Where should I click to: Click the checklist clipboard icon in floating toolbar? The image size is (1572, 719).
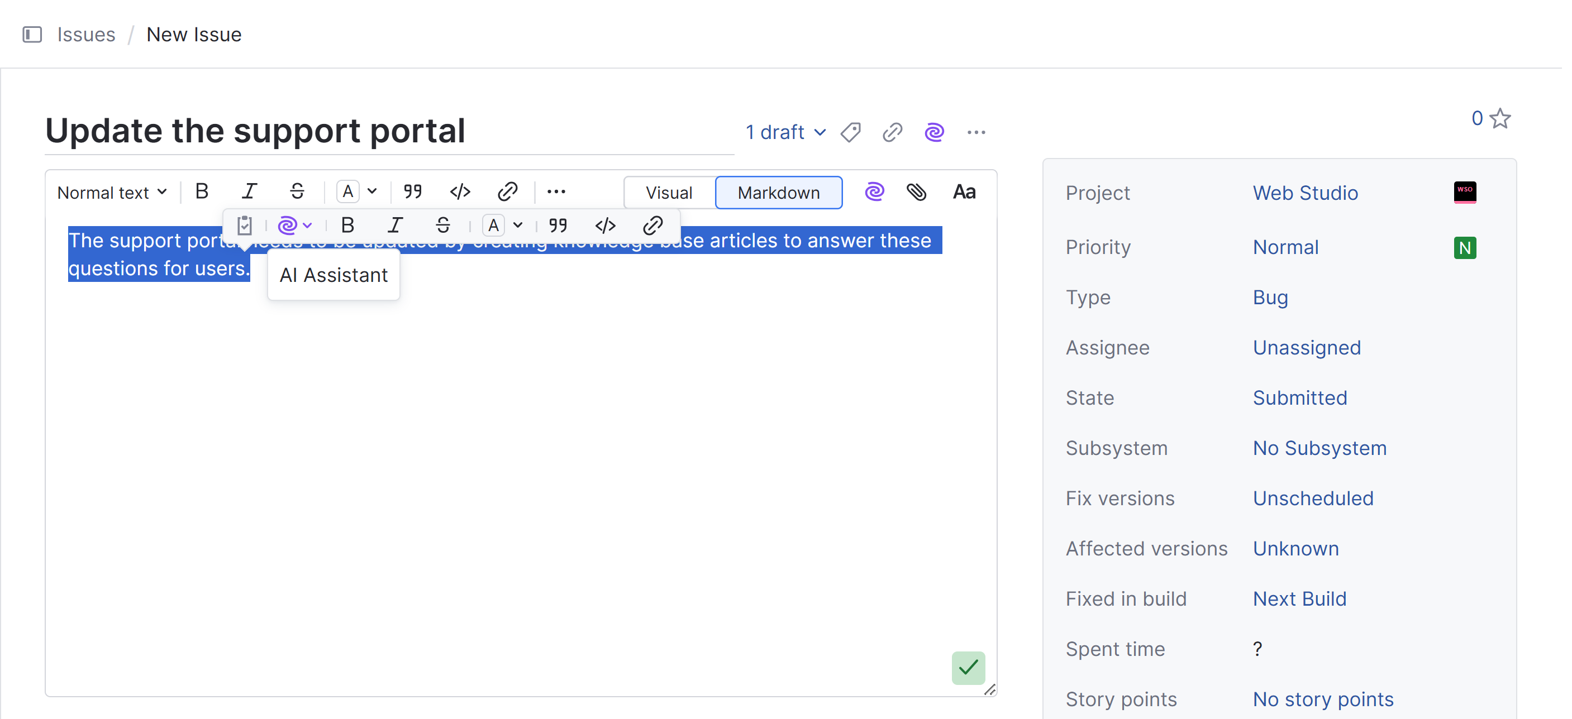pos(245,226)
